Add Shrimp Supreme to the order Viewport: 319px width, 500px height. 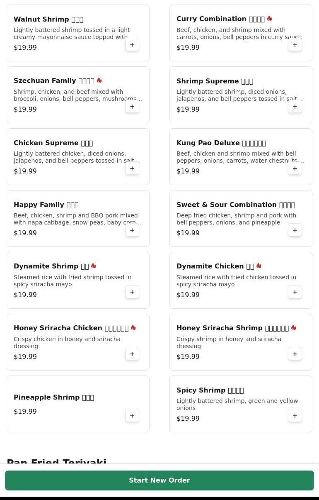(295, 107)
